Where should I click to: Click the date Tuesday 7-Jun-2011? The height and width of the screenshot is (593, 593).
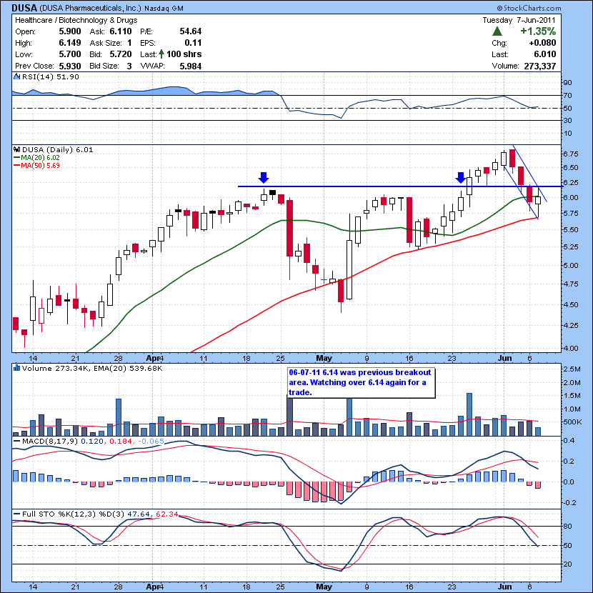click(x=519, y=20)
